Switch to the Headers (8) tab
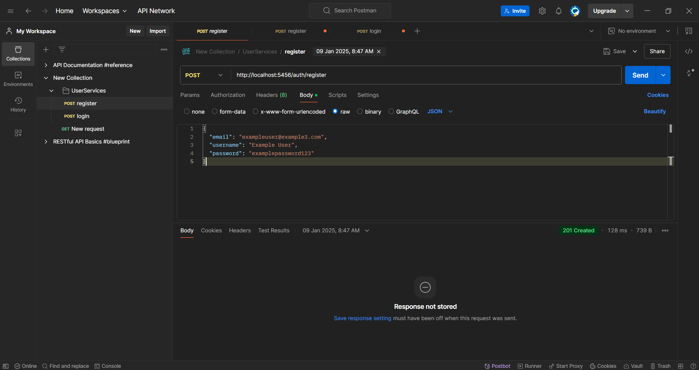This screenshot has width=699, height=370. pos(272,95)
